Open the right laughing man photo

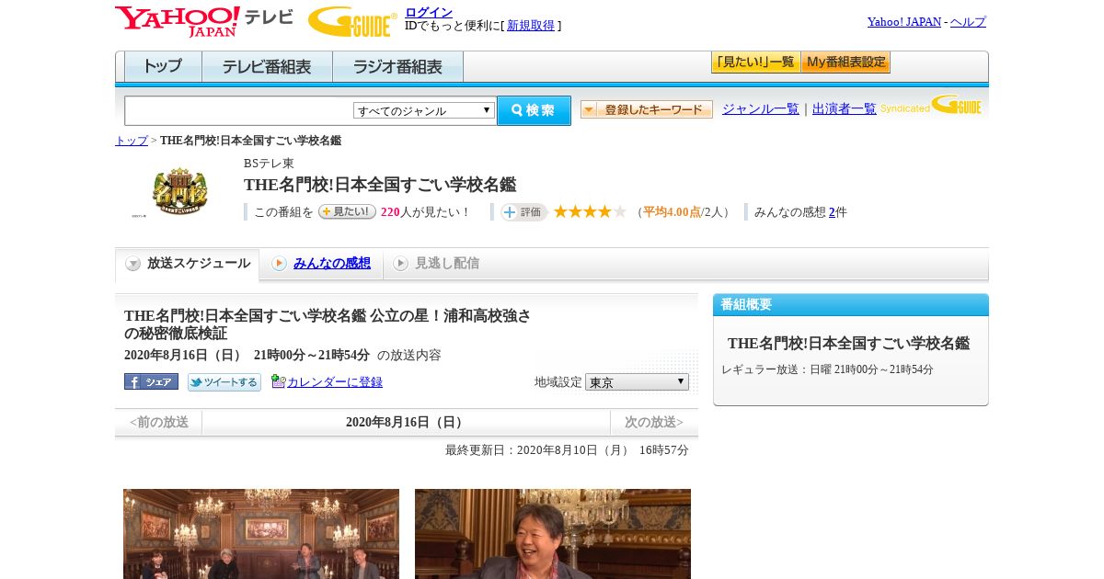click(x=553, y=534)
